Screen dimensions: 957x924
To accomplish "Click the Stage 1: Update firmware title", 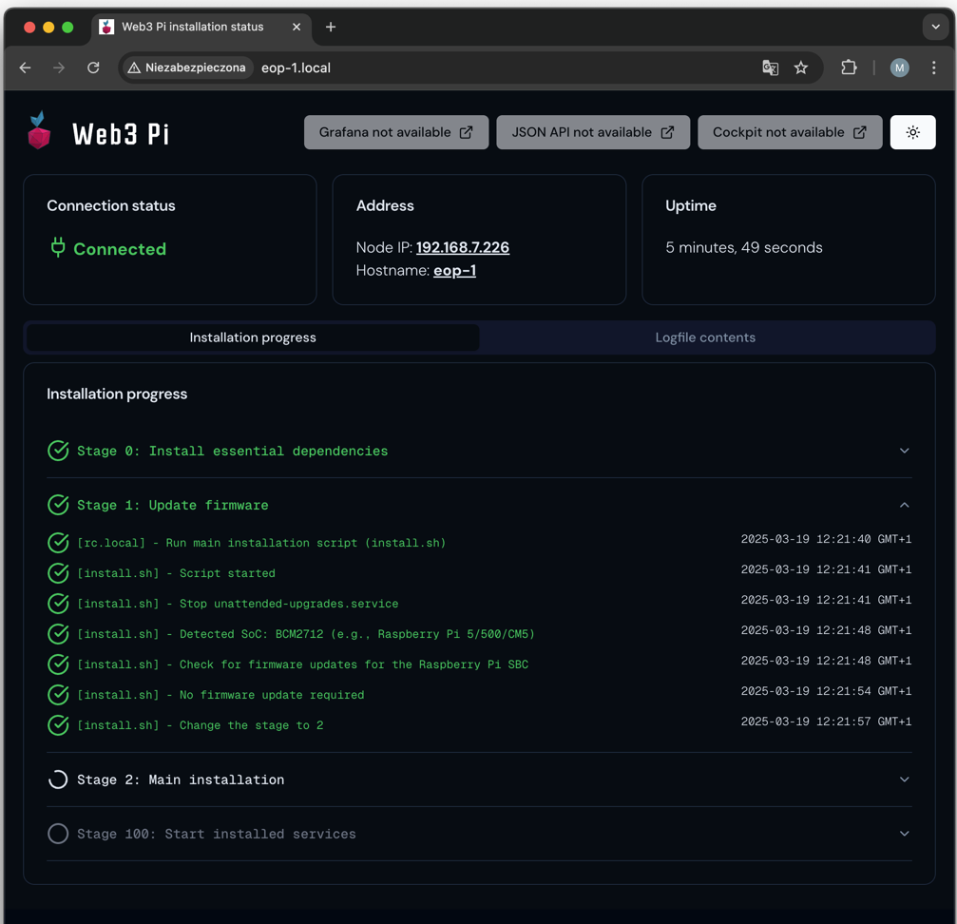I will pyautogui.click(x=173, y=506).
